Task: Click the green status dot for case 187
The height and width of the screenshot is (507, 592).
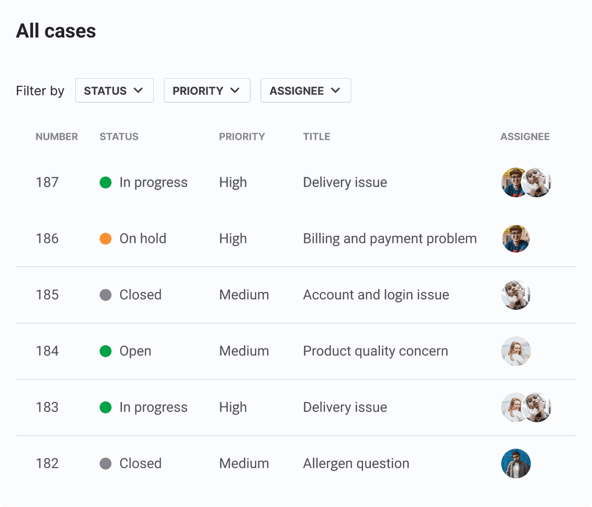Action: 105,183
